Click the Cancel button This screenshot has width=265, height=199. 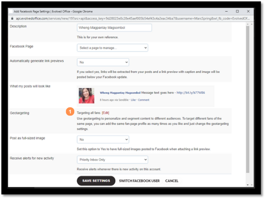pyautogui.click(x=172, y=181)
